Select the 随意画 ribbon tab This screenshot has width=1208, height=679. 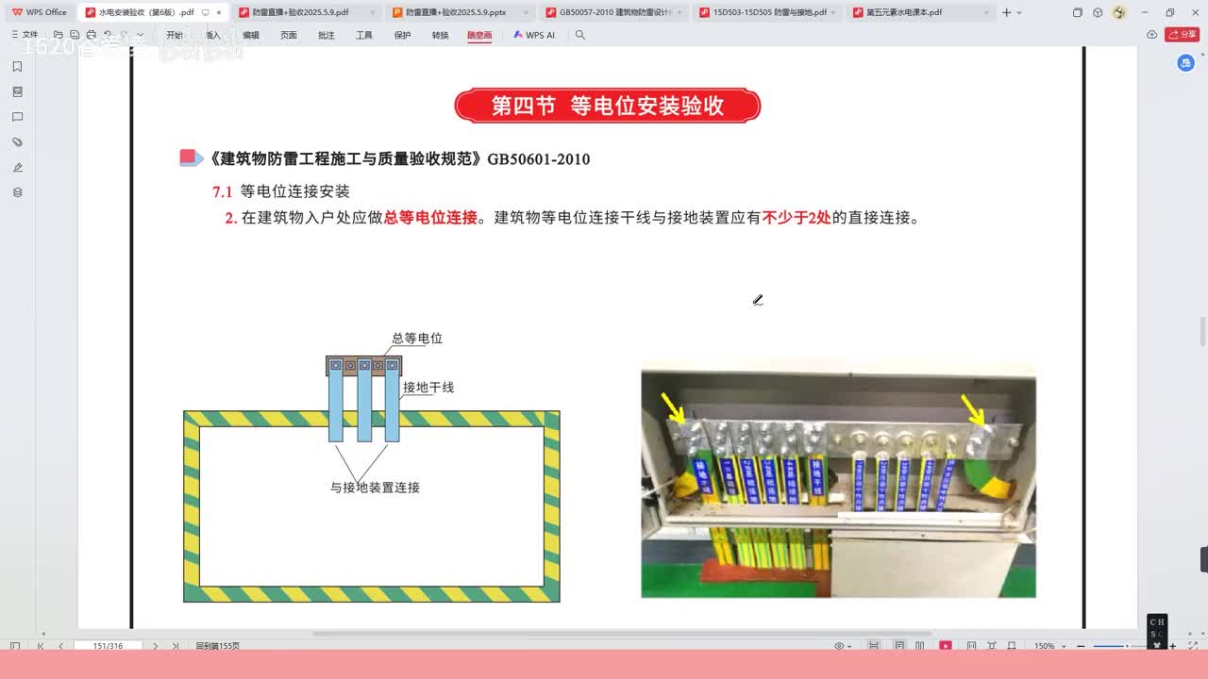479,35
